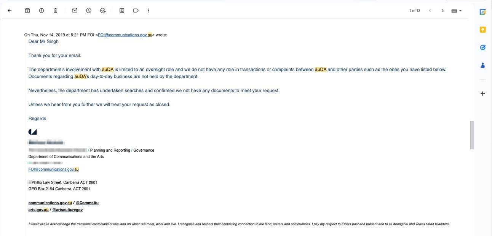Open the More options three-dot menu
Screen dimensions: 492x236
coord(149,11)
